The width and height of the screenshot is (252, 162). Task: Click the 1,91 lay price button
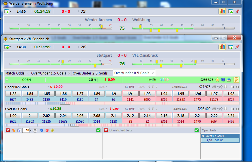click(x=130, y=94)
